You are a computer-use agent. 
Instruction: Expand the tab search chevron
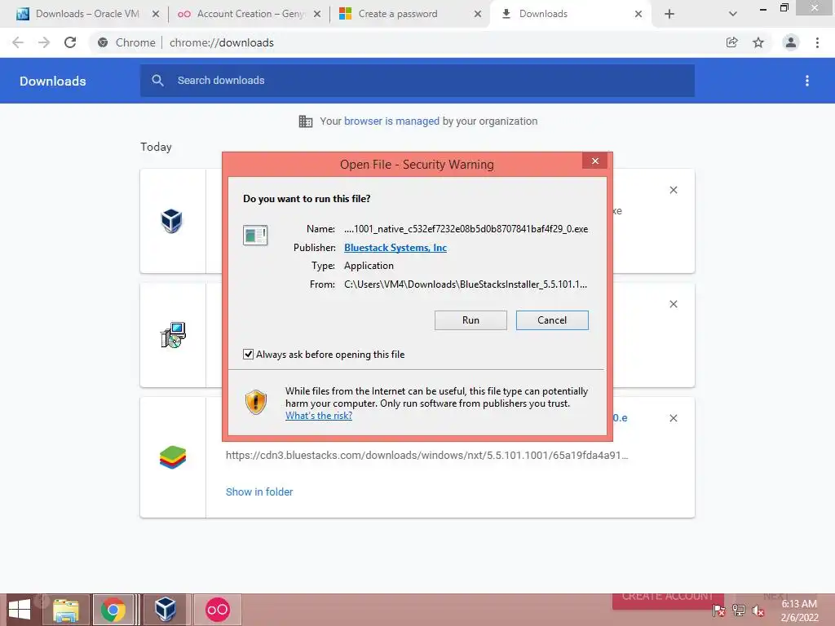pyautogui.click(x=733, y=14)
